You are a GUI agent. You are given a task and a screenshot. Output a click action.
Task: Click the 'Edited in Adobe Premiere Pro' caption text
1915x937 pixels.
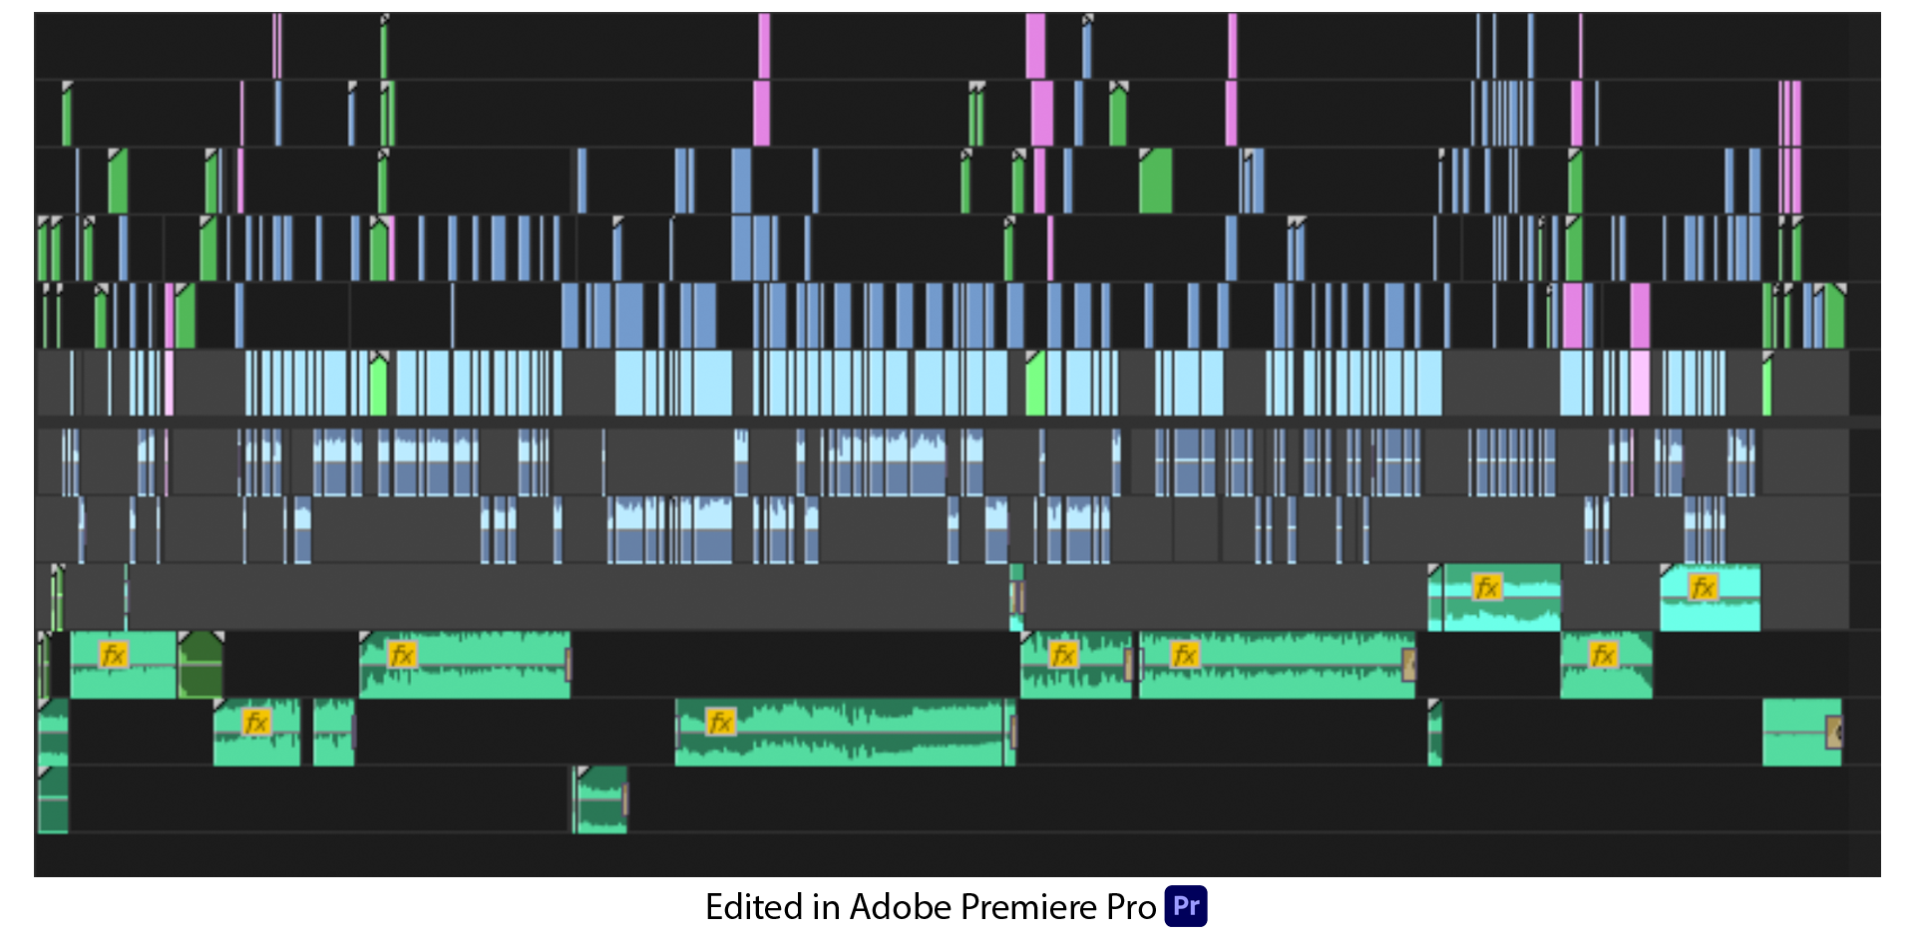930,907
